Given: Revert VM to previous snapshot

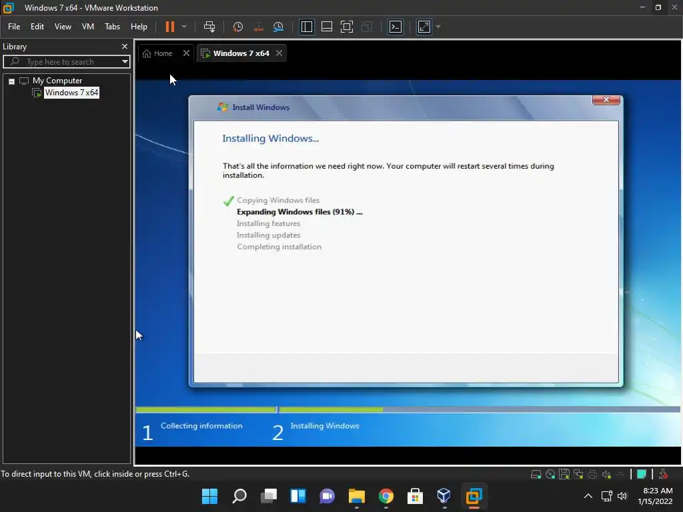Looking at the screenshot, I should 258,27.
